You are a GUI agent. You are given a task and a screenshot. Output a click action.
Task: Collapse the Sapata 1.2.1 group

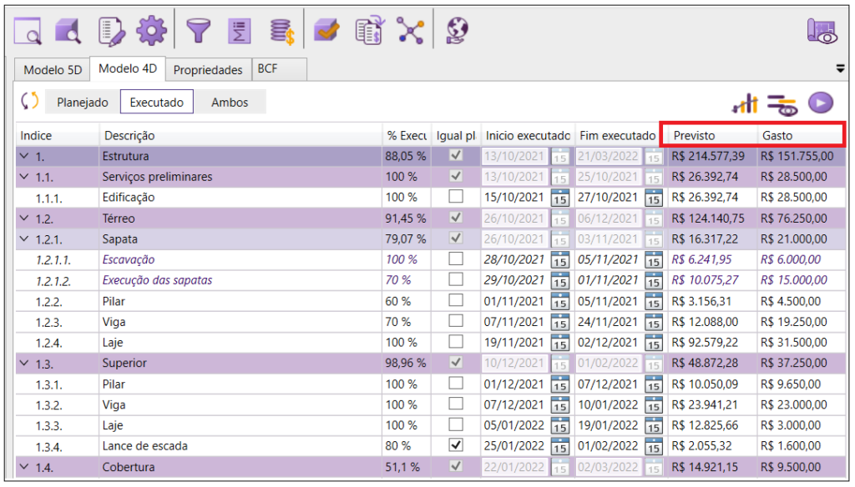tap(23, 239)
